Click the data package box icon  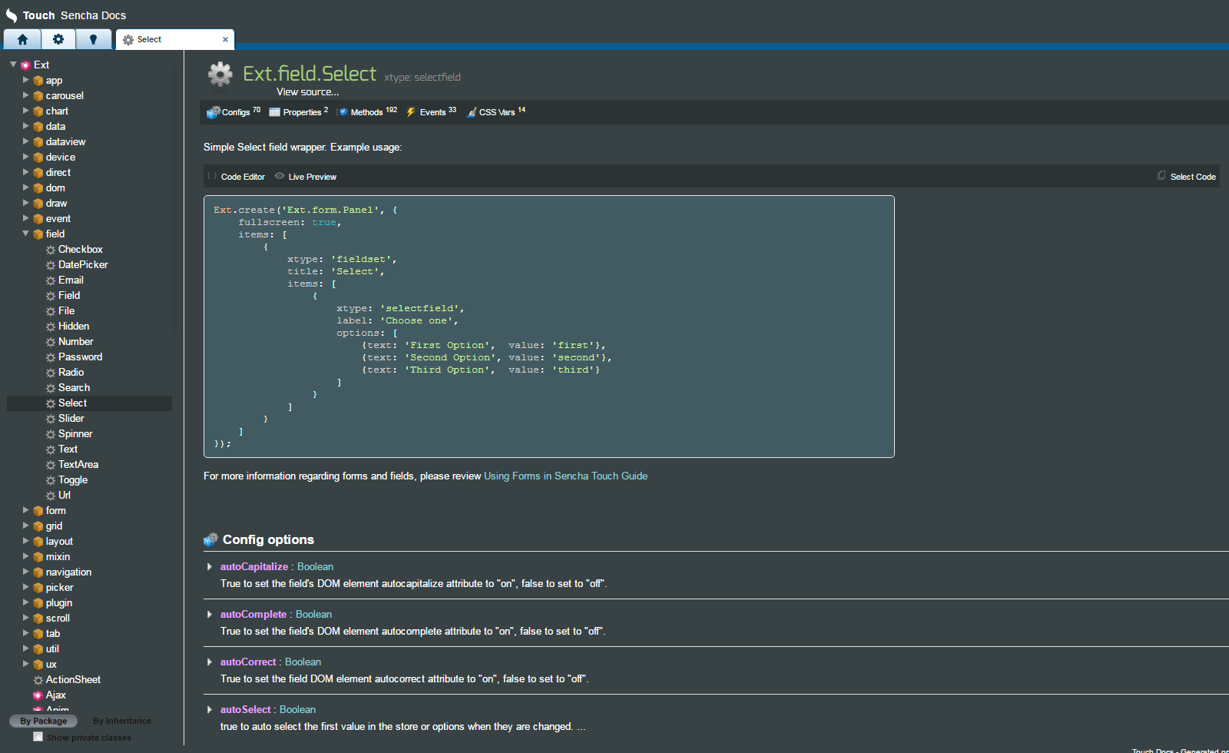coord(38,127)
